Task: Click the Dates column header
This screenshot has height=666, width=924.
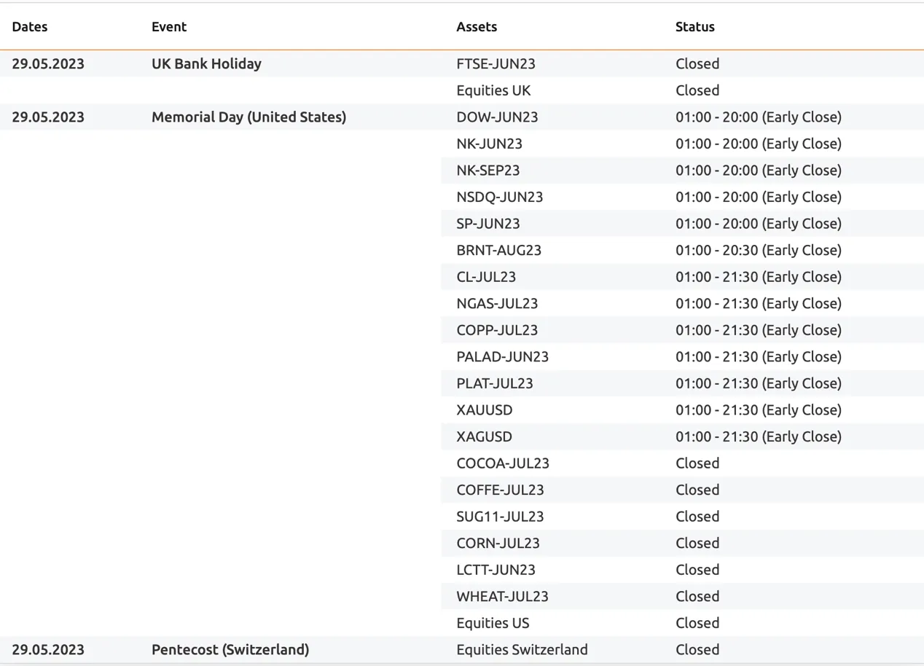Action: pyautogui.click(x=30, y=27)
